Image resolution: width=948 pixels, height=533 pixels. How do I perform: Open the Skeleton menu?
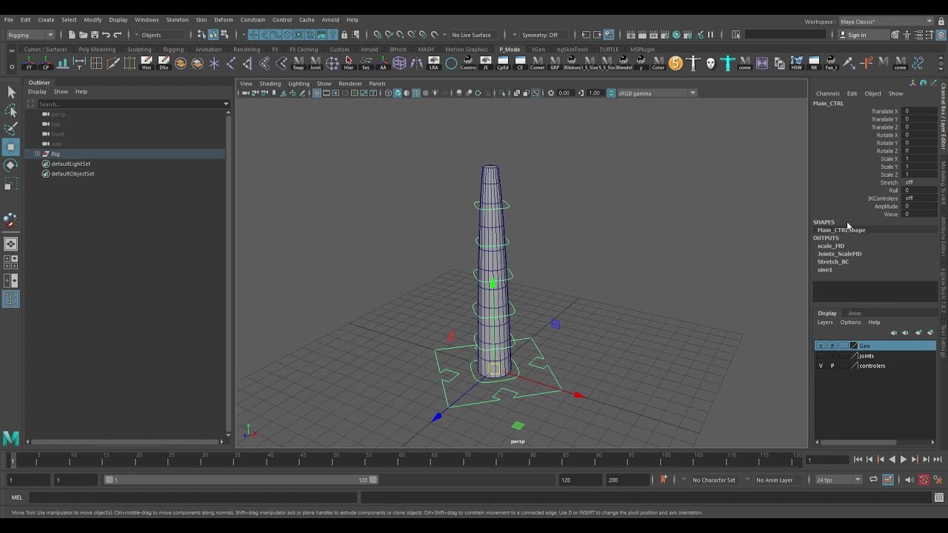coord(176,20)
